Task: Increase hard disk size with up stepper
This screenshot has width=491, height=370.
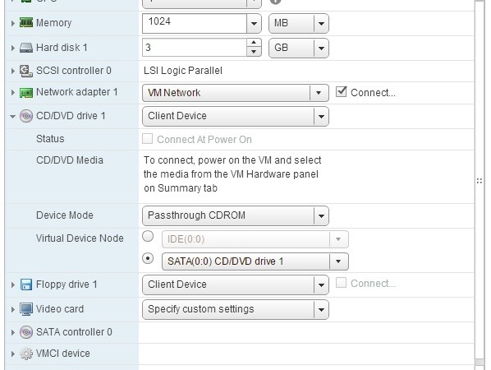Action: (254, 43)
